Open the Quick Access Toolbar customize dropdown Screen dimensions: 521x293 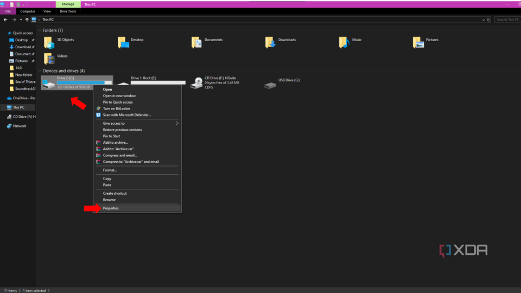(23, 5)
